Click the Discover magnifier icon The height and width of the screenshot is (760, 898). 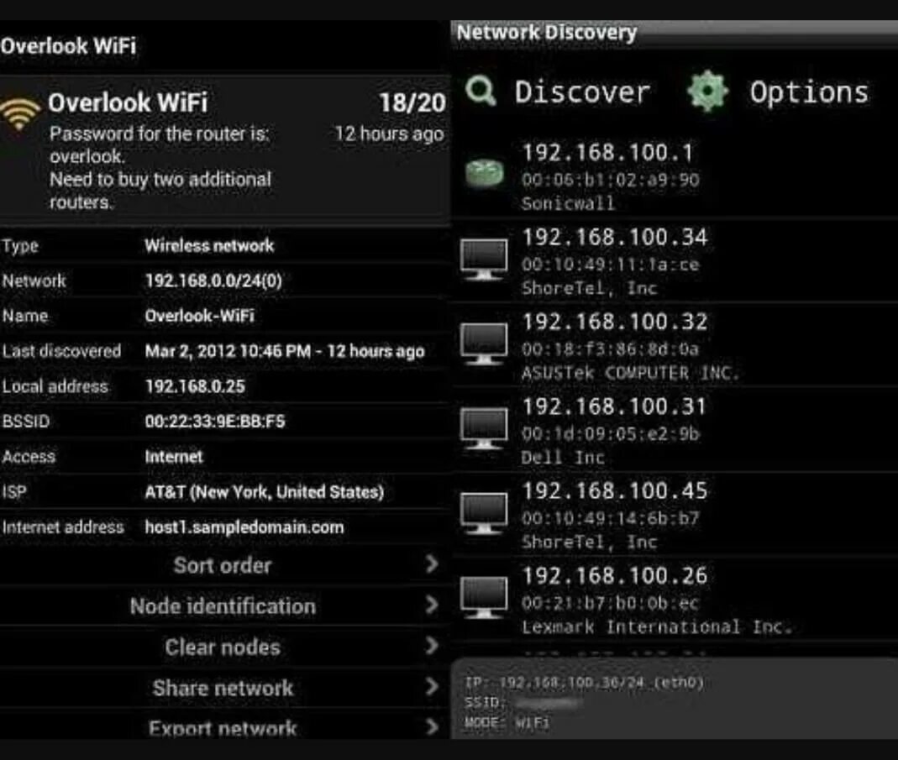pos(481,91)
